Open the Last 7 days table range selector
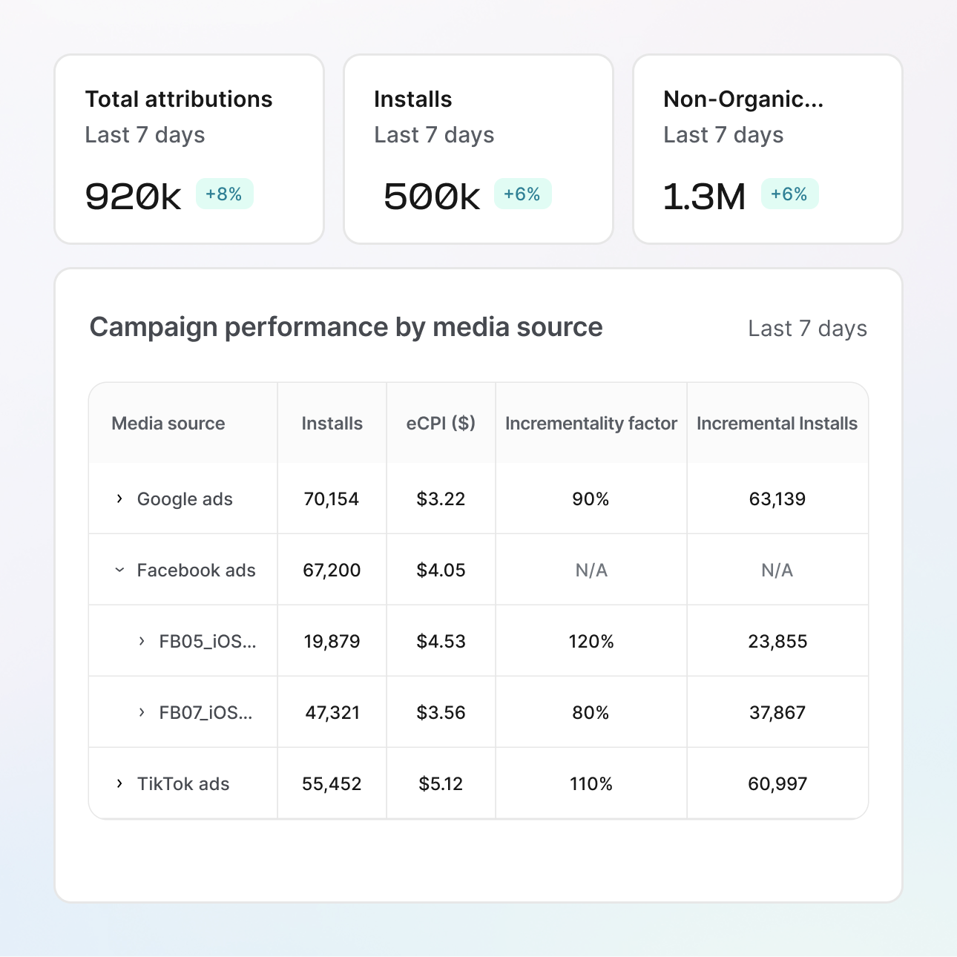The image size is (957, 957). (x=807, y=329)
